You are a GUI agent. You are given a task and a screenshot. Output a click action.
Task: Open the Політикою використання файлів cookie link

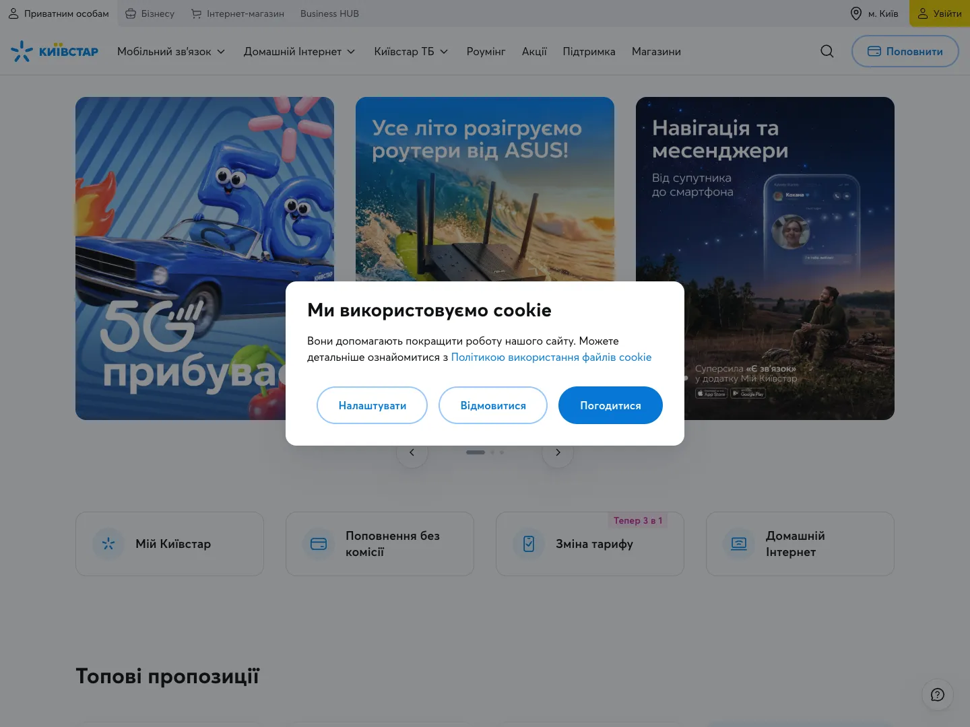551,357
